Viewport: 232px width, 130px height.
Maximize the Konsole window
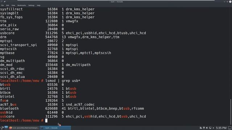coord(227,1)
